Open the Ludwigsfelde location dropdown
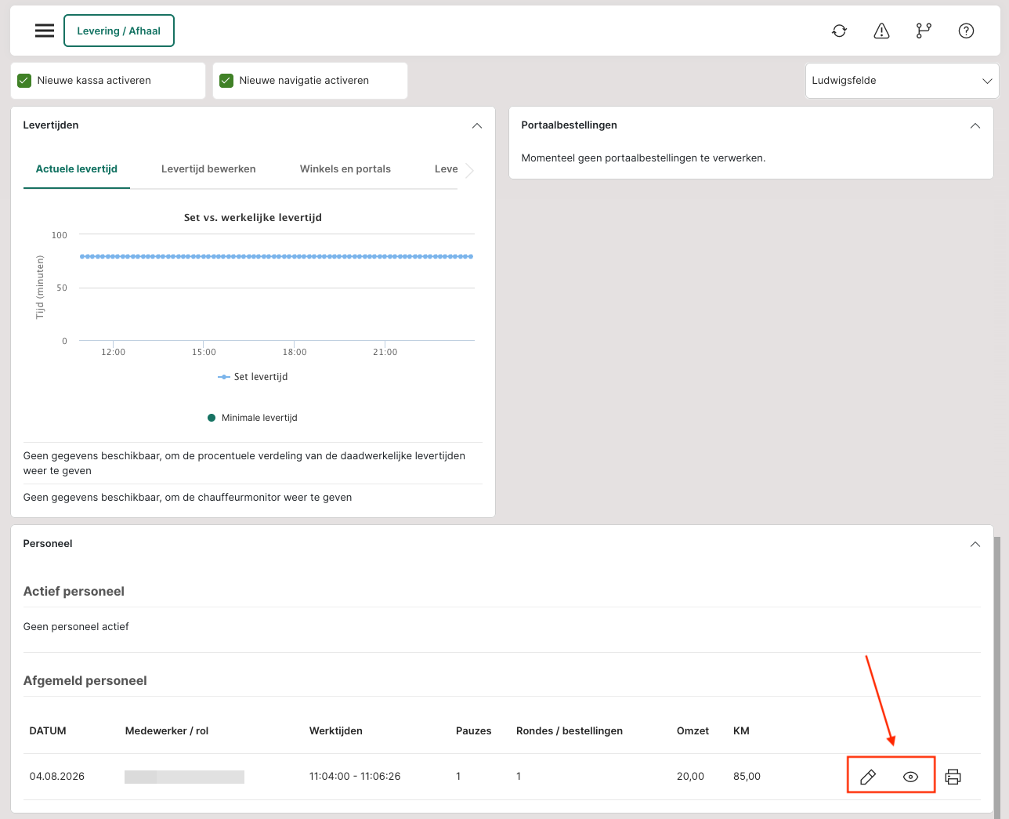Screen dimensions: 1009x819 [x=902, y=81]
